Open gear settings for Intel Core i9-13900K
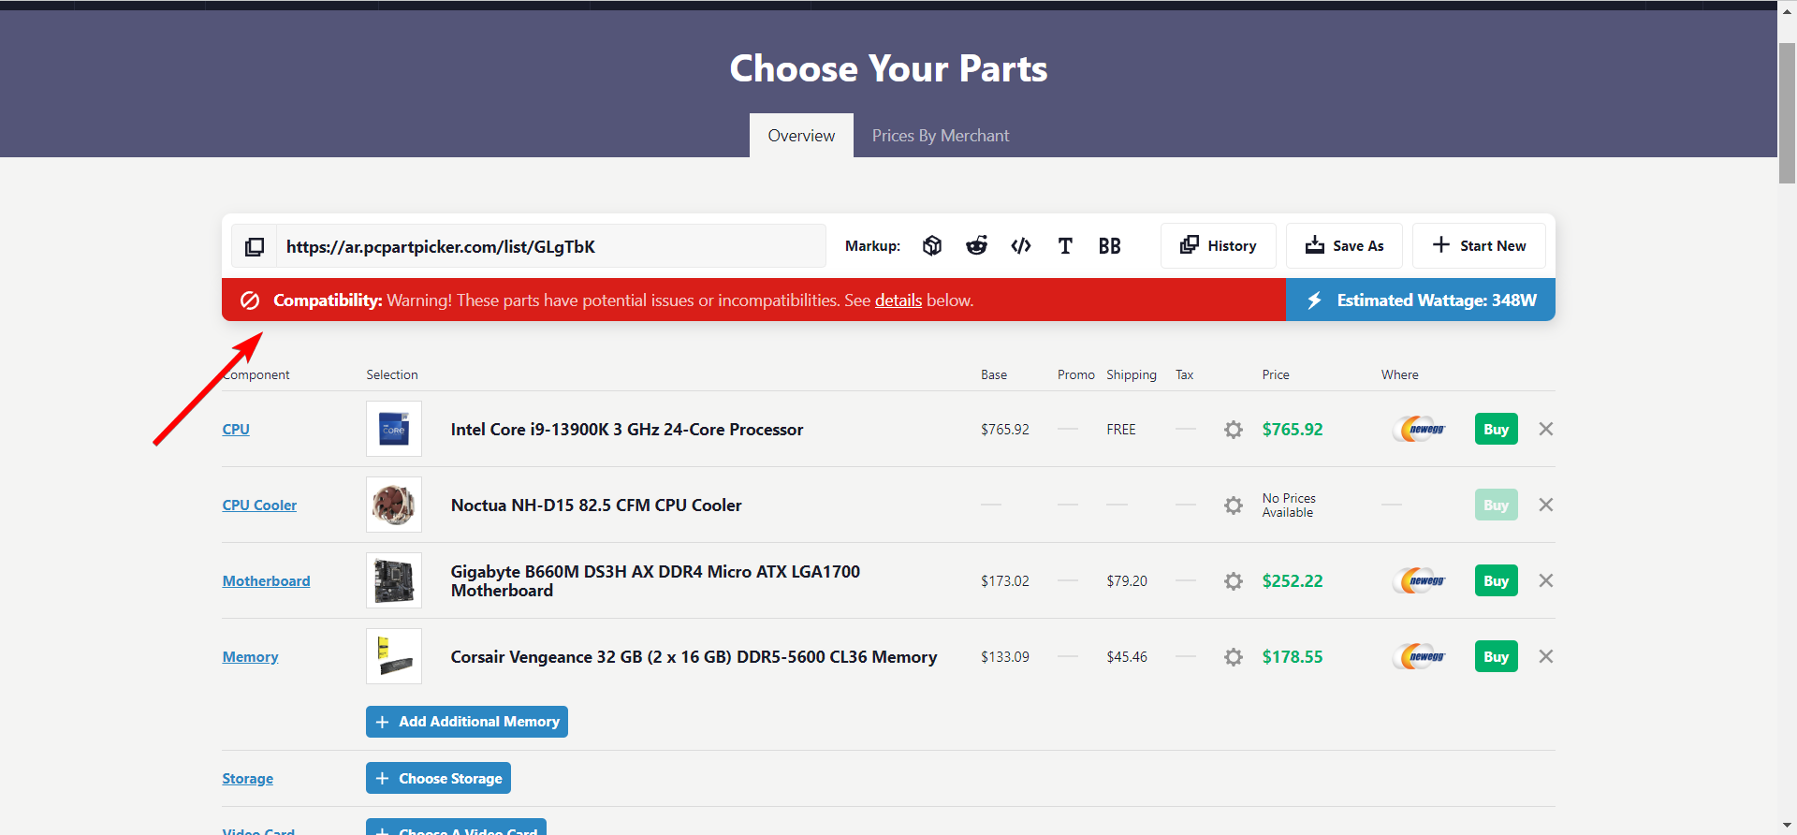 tap(1234, 430)
